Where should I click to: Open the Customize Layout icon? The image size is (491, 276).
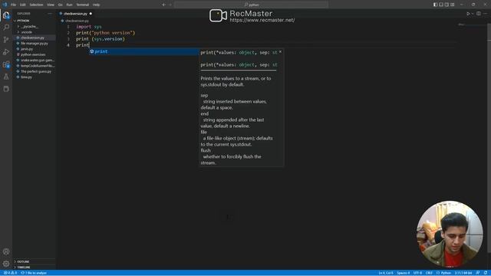click(453, 5)
